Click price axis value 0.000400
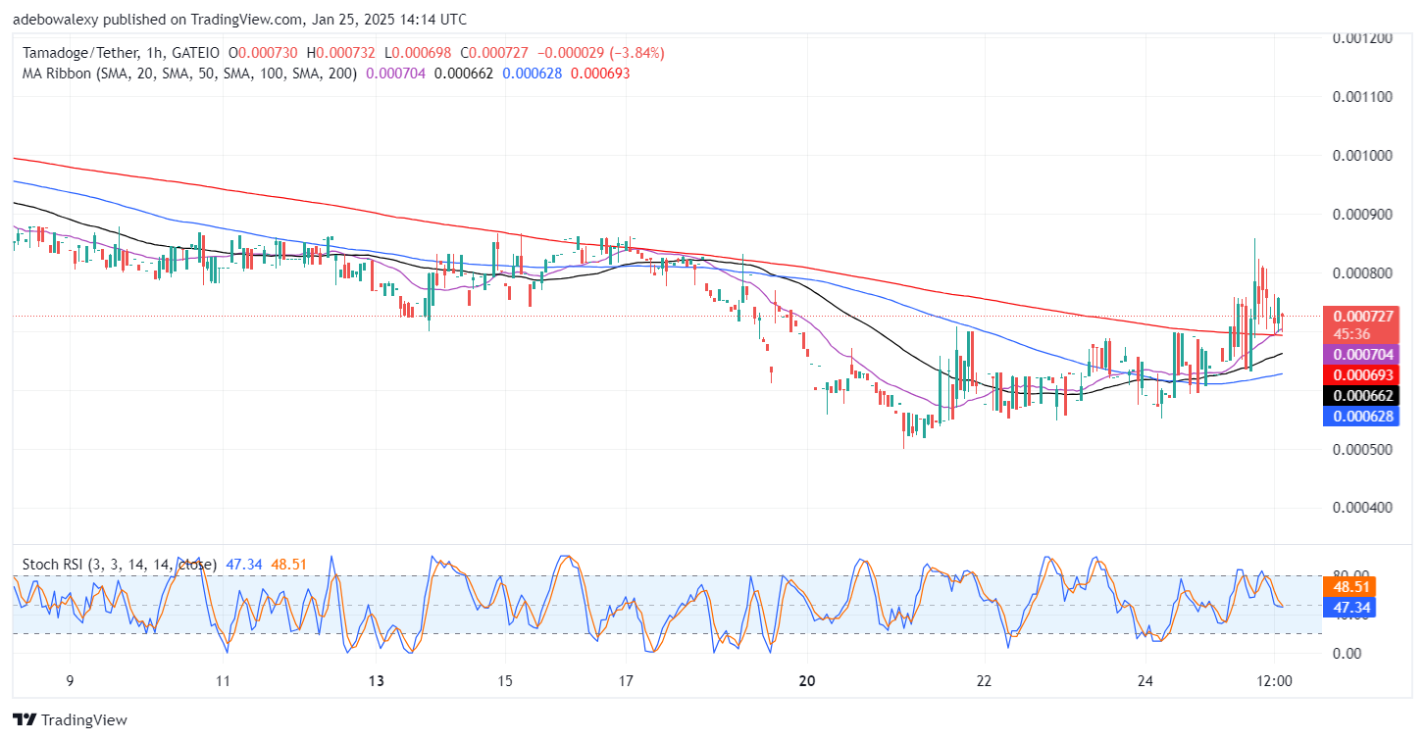The width and height of the screenshot is (1425, 741). tap(1364, 508)
